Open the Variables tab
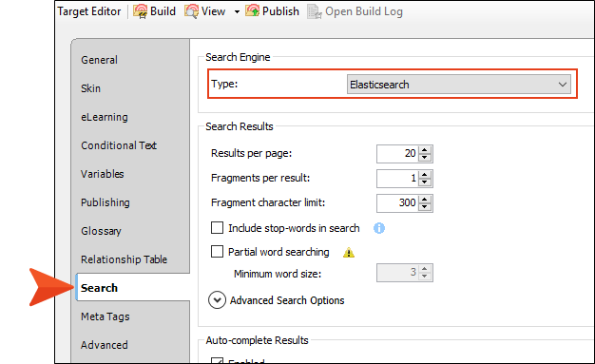Screen dimensions: 595x364 (102, 174)
